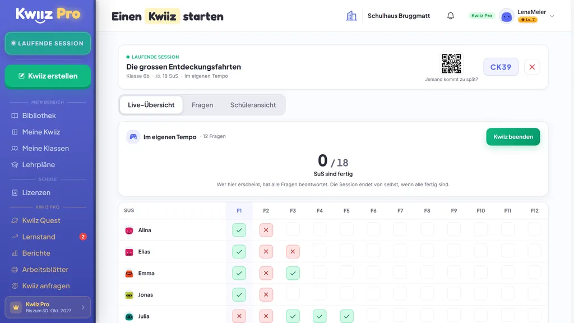The width and height of the screenshot is (574, 323).
Task: Click the Kwiiz erstellen button
Action: 48,76
